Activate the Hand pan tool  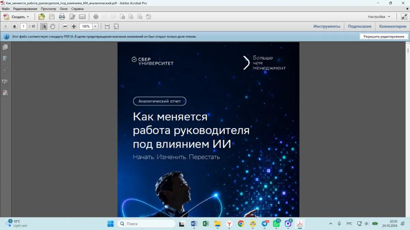click(x=53, y=26)
